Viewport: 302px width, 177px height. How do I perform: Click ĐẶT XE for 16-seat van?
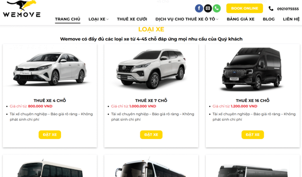click(x=253, y=135)
